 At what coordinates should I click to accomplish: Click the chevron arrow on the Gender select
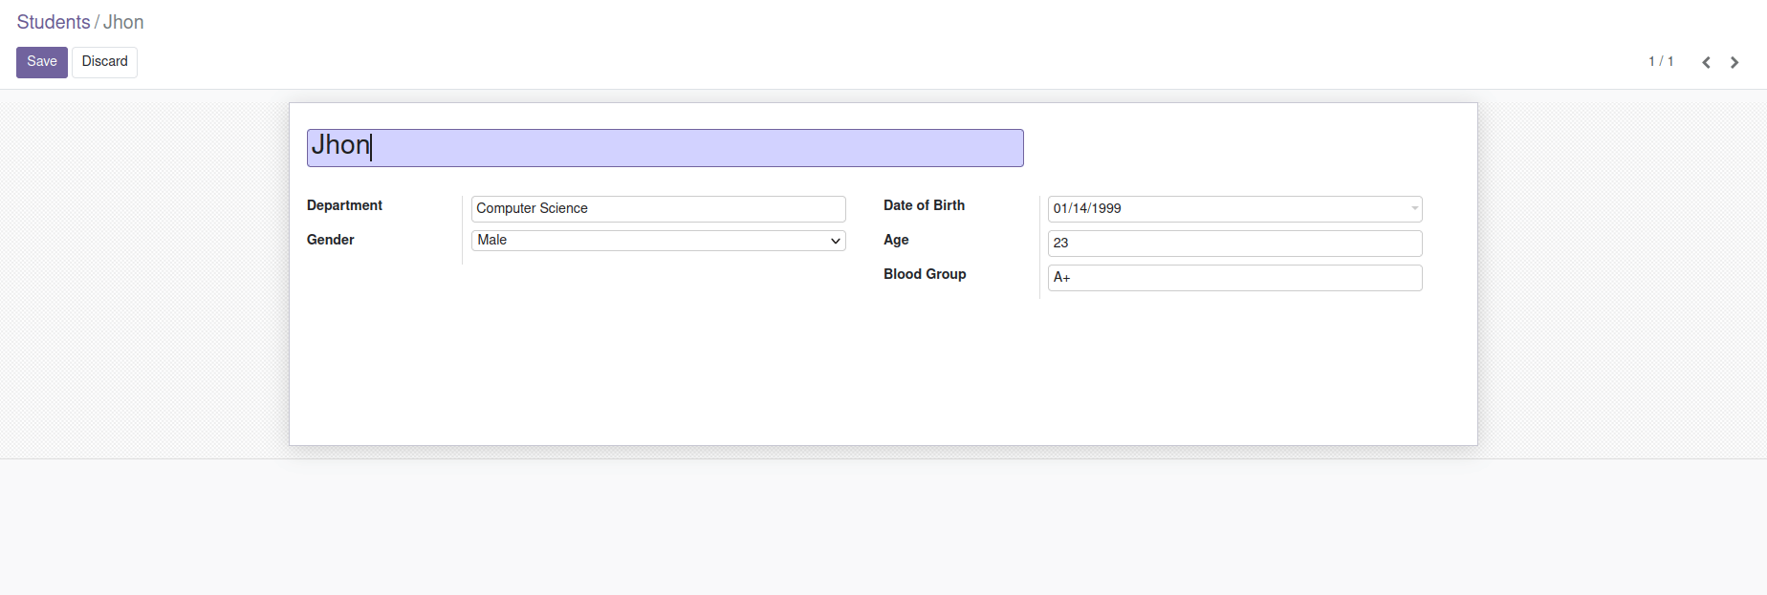coord(836,242)
